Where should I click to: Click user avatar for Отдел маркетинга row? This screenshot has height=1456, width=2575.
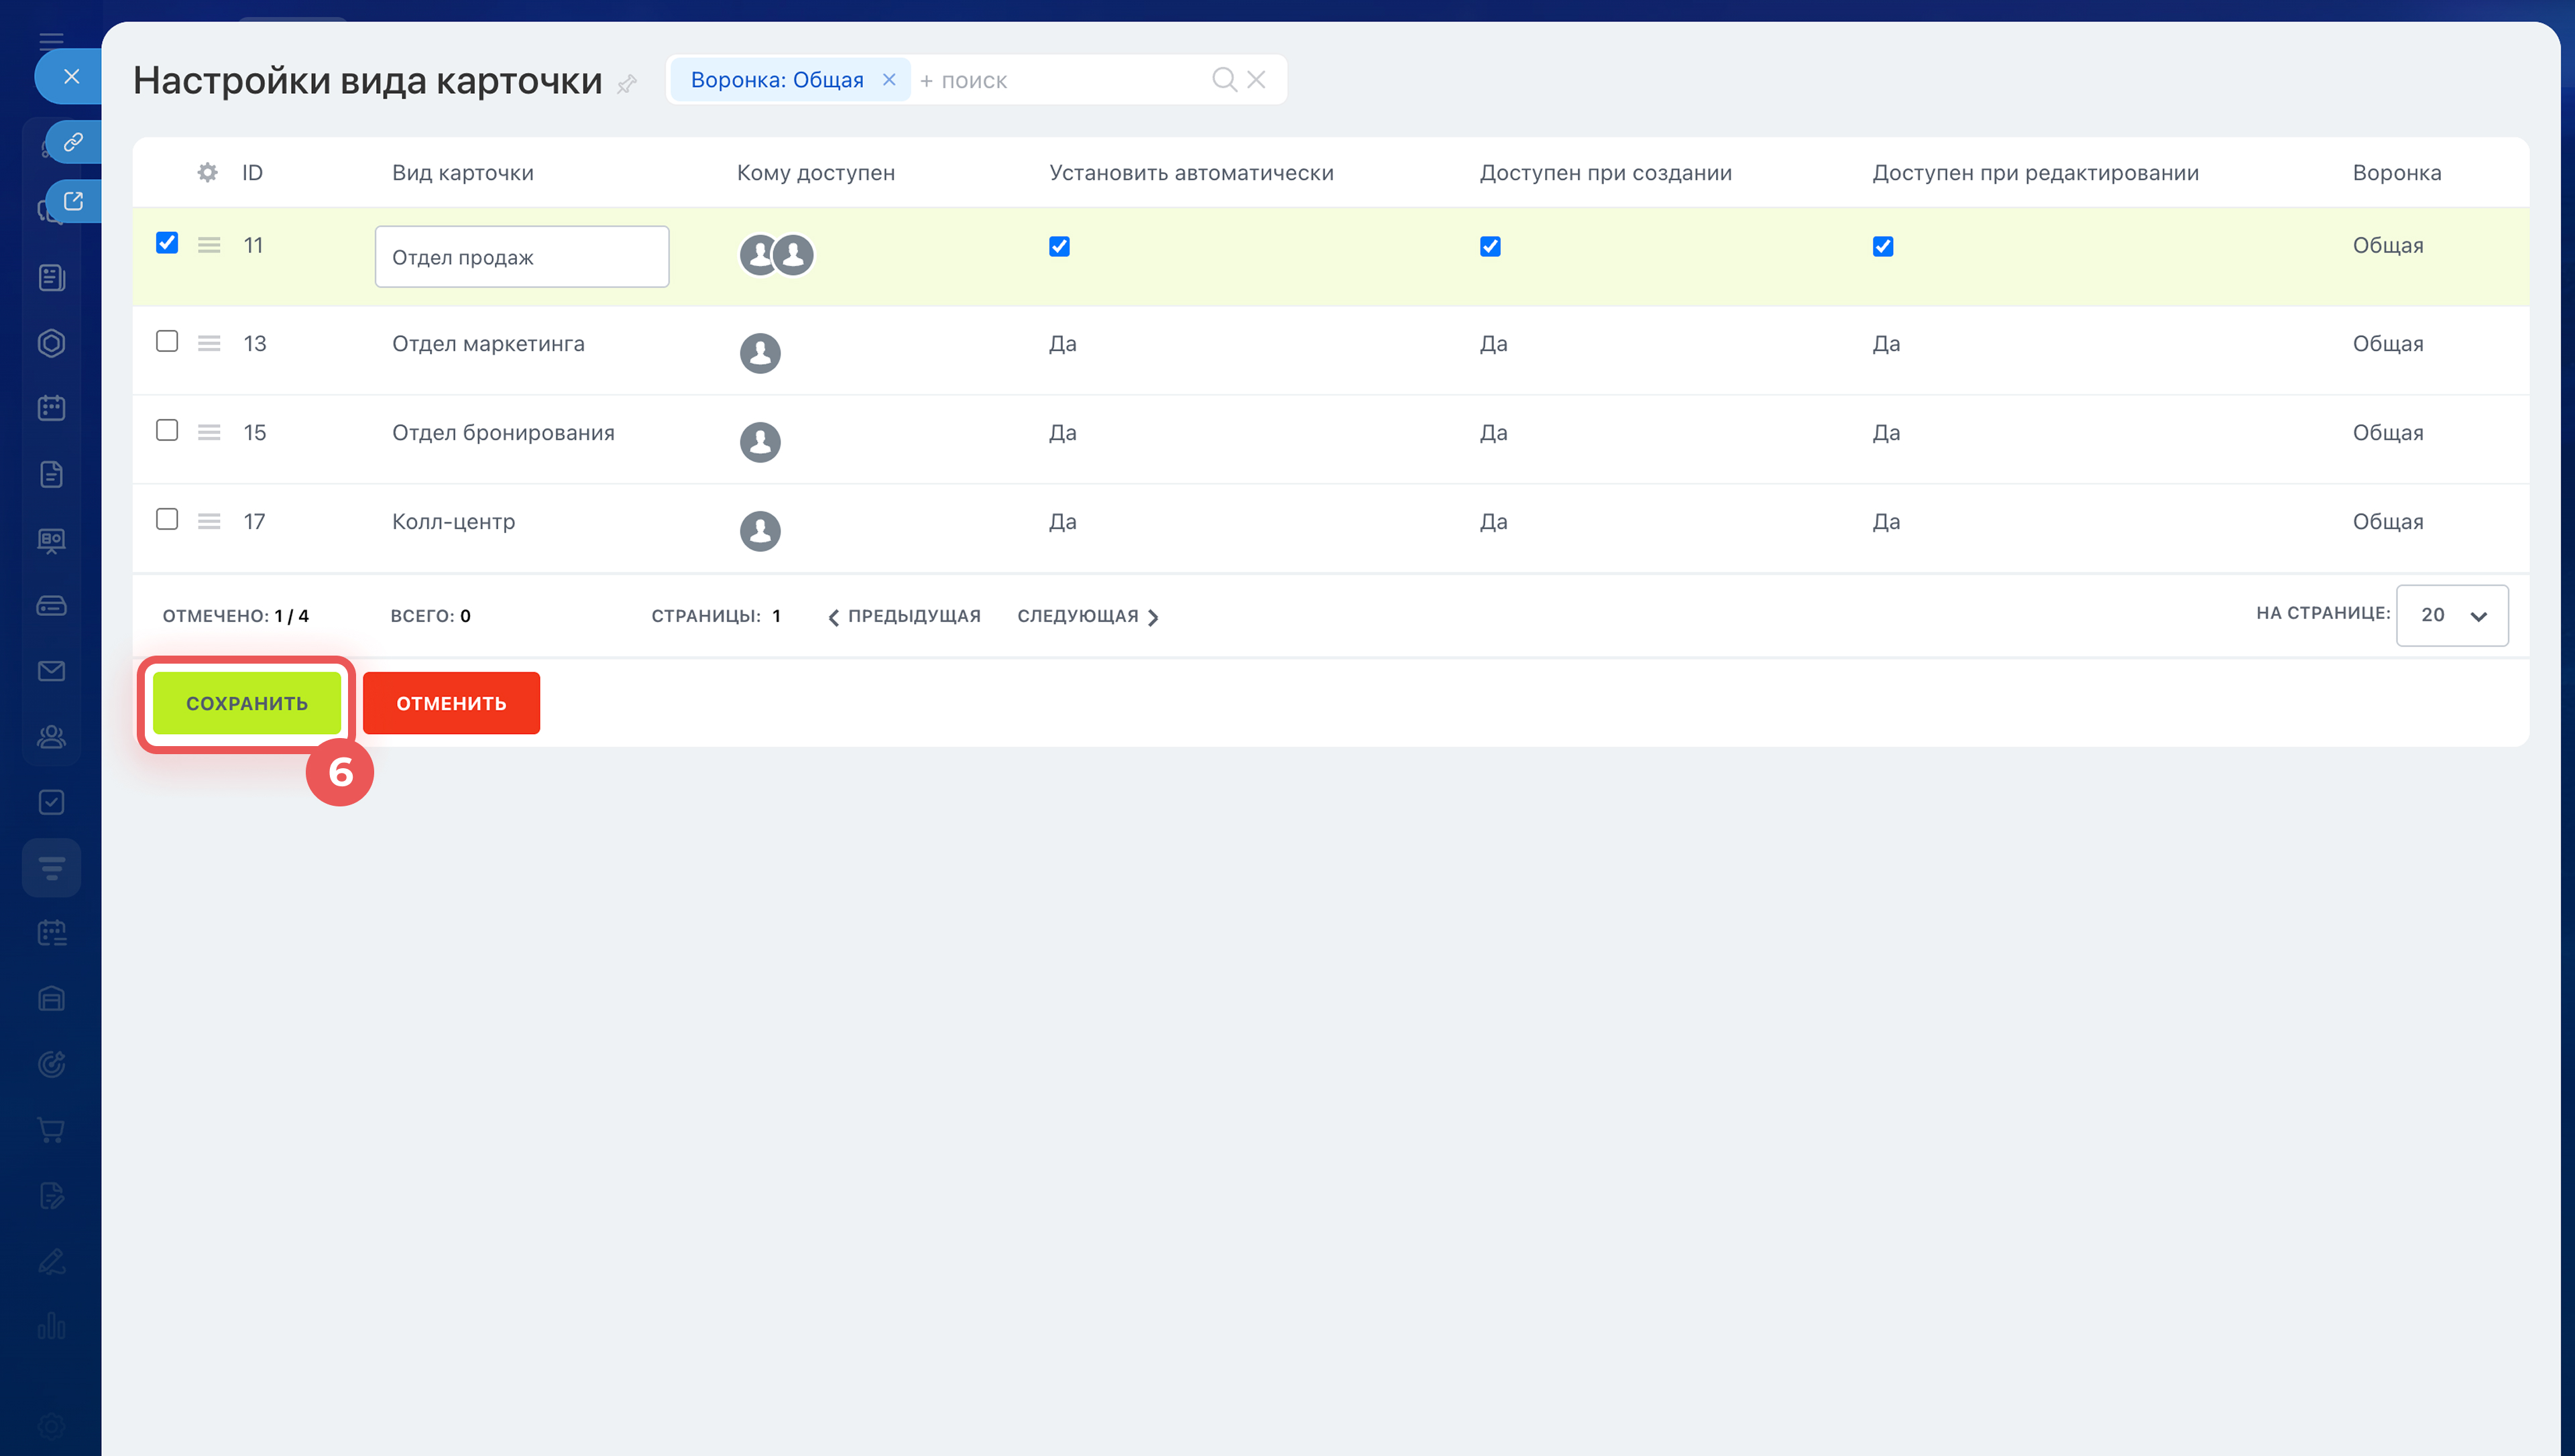[x=760, y=353]
